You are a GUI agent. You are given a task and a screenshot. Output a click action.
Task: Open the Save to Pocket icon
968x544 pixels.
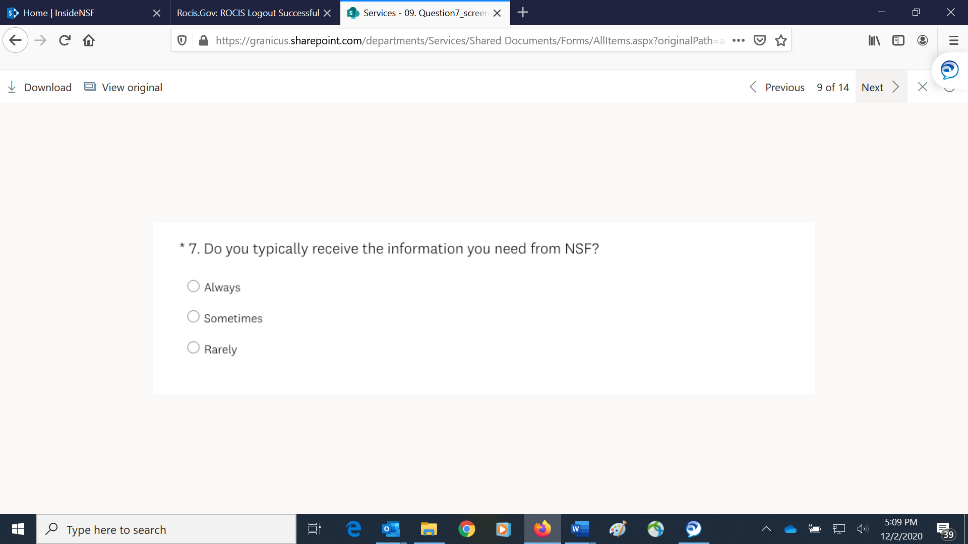(x=760, y=40)
